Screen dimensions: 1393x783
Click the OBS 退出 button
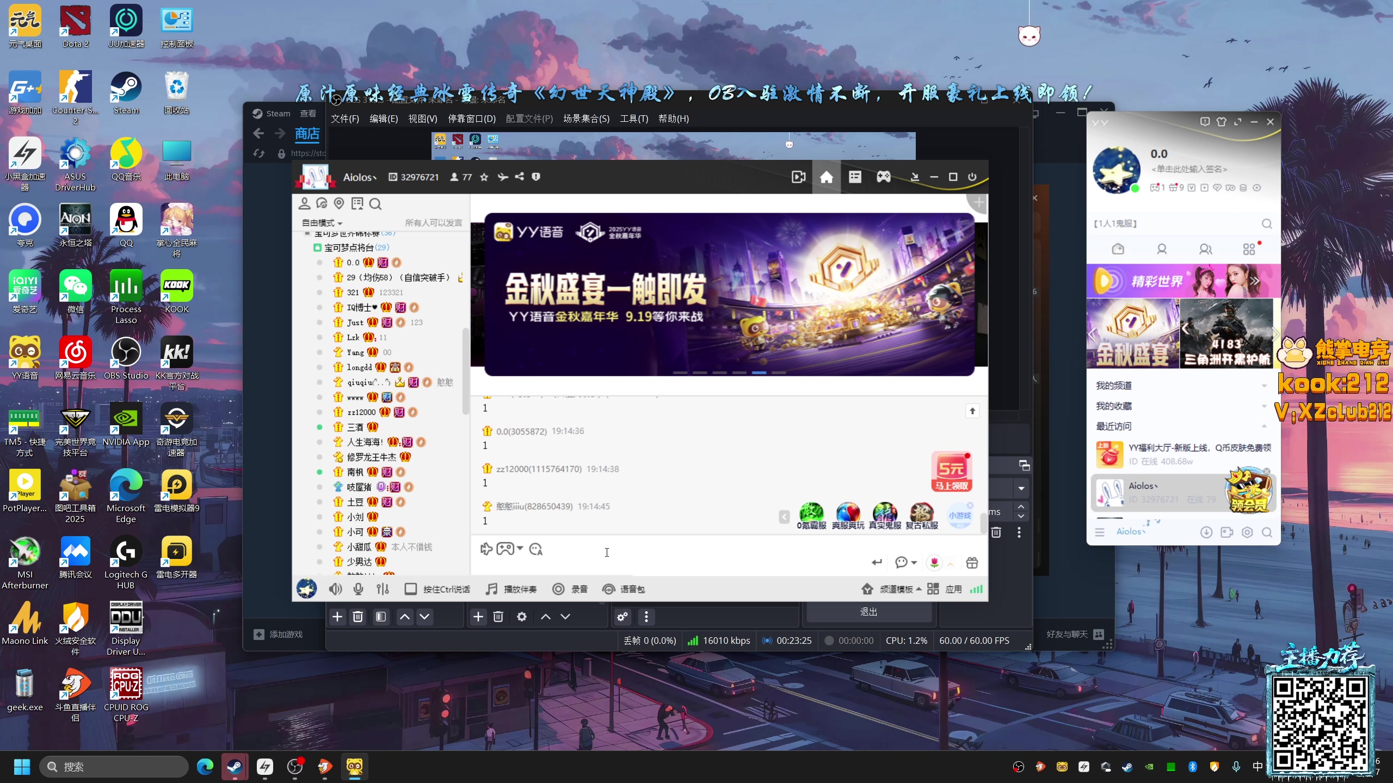(x=868, y=612)
